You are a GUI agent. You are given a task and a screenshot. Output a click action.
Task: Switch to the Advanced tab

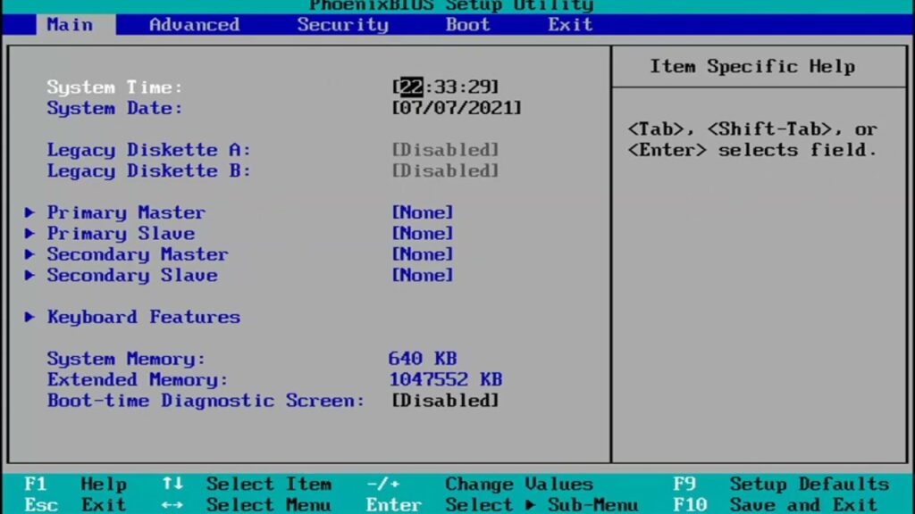tap(193, 25)
